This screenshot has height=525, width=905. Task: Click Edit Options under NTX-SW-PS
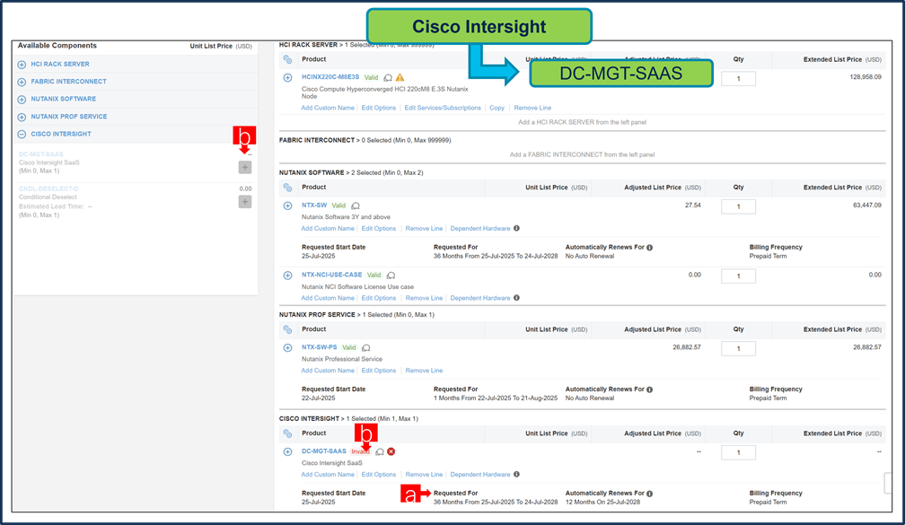(x=379, y=371)
